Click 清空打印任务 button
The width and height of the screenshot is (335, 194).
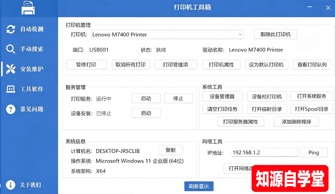(222, 109)
